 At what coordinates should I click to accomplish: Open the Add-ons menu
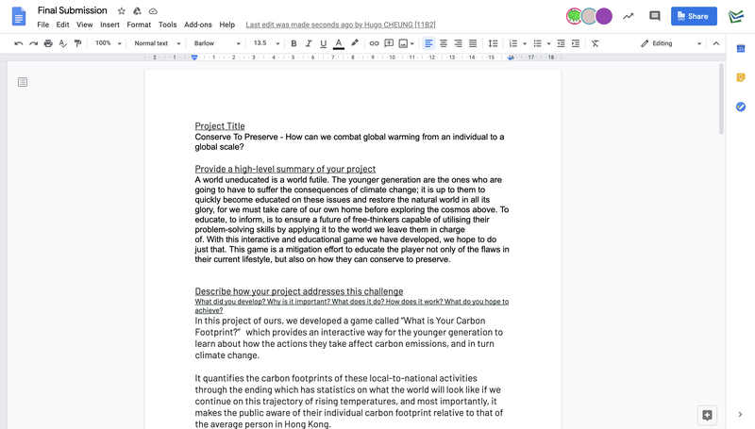click(198, 25)
